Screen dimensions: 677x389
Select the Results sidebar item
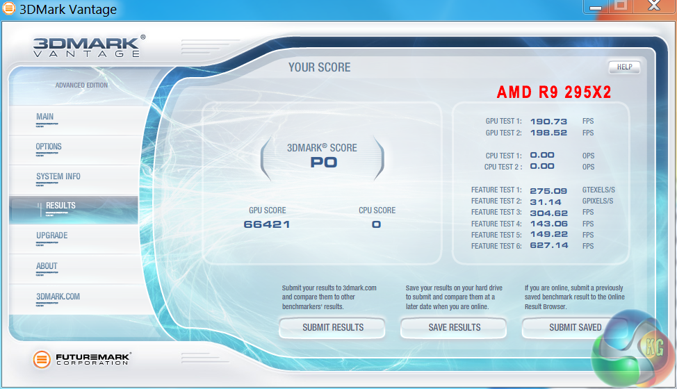pyautogui.click(x=74, y=210)
